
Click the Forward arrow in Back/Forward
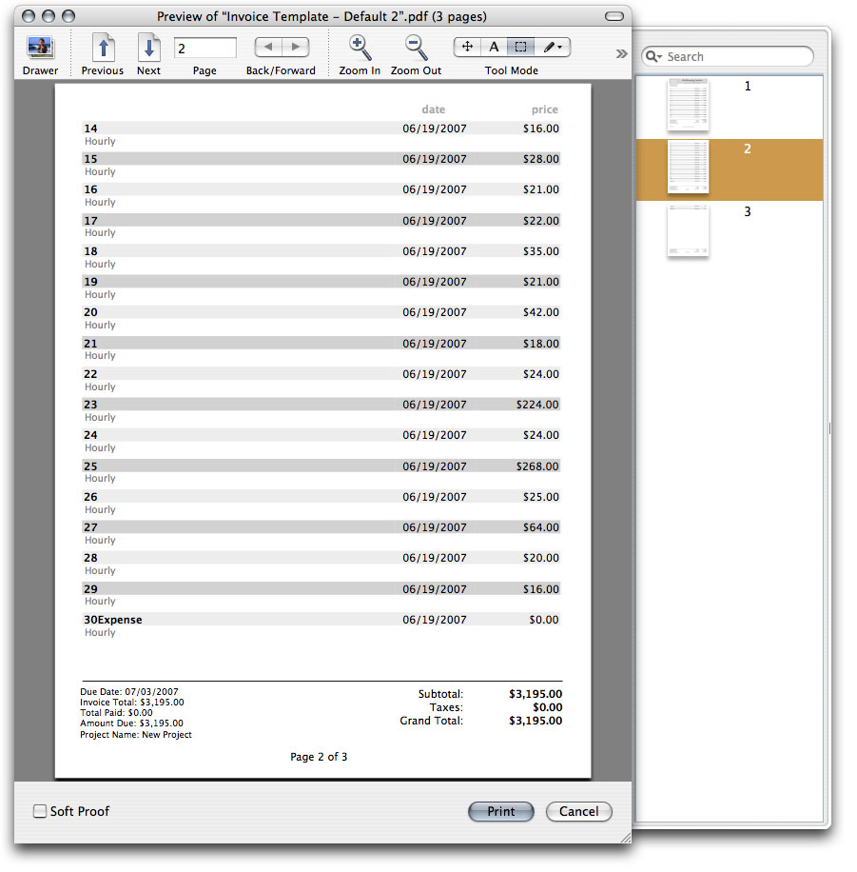click(x=296, y=48)
